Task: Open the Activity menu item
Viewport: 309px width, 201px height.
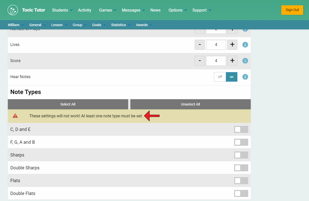Action: coord(84,10)
